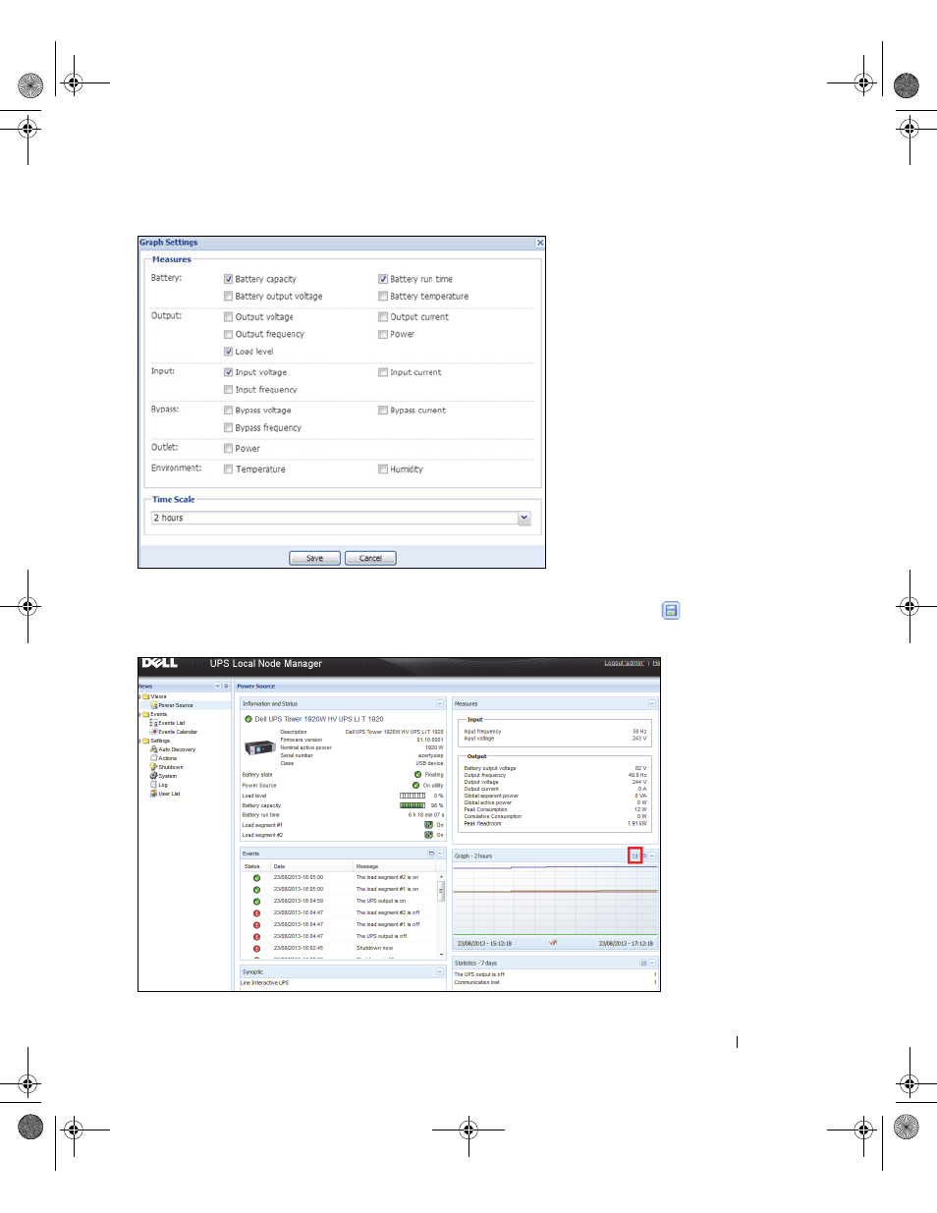Image resolution: width=937 pixels, height=1213 pixels.
Task: Click the Dell logo
Action: (160, 664)
